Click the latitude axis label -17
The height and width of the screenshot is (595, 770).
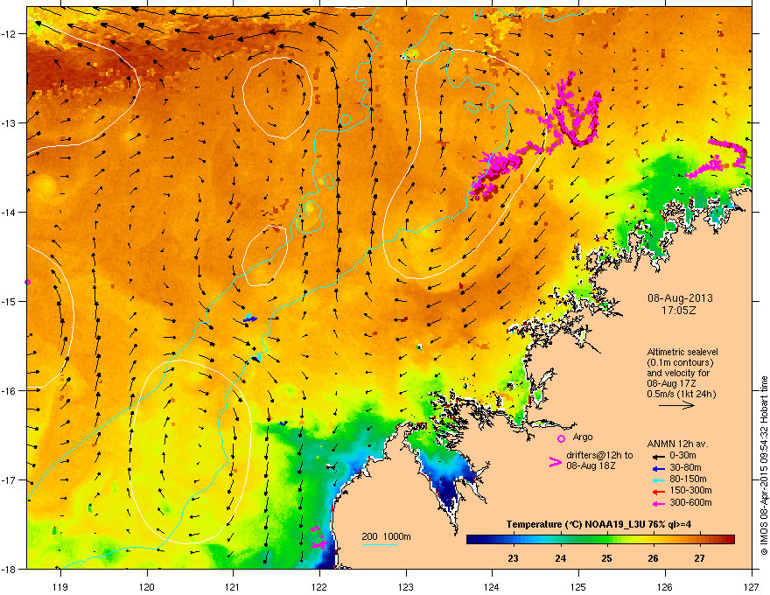(9, 480)
